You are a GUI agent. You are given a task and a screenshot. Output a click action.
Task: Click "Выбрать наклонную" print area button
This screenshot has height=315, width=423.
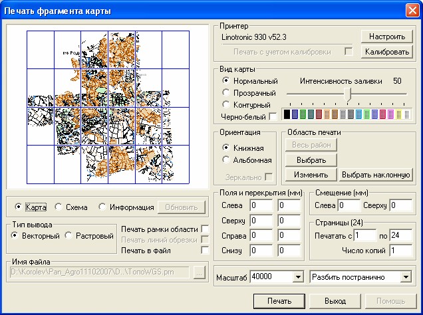[x=374, y=175]
